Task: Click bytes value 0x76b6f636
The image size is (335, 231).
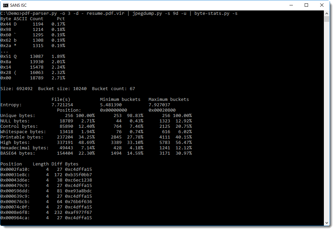Action: pyautogui.click(x=79, y=201)
